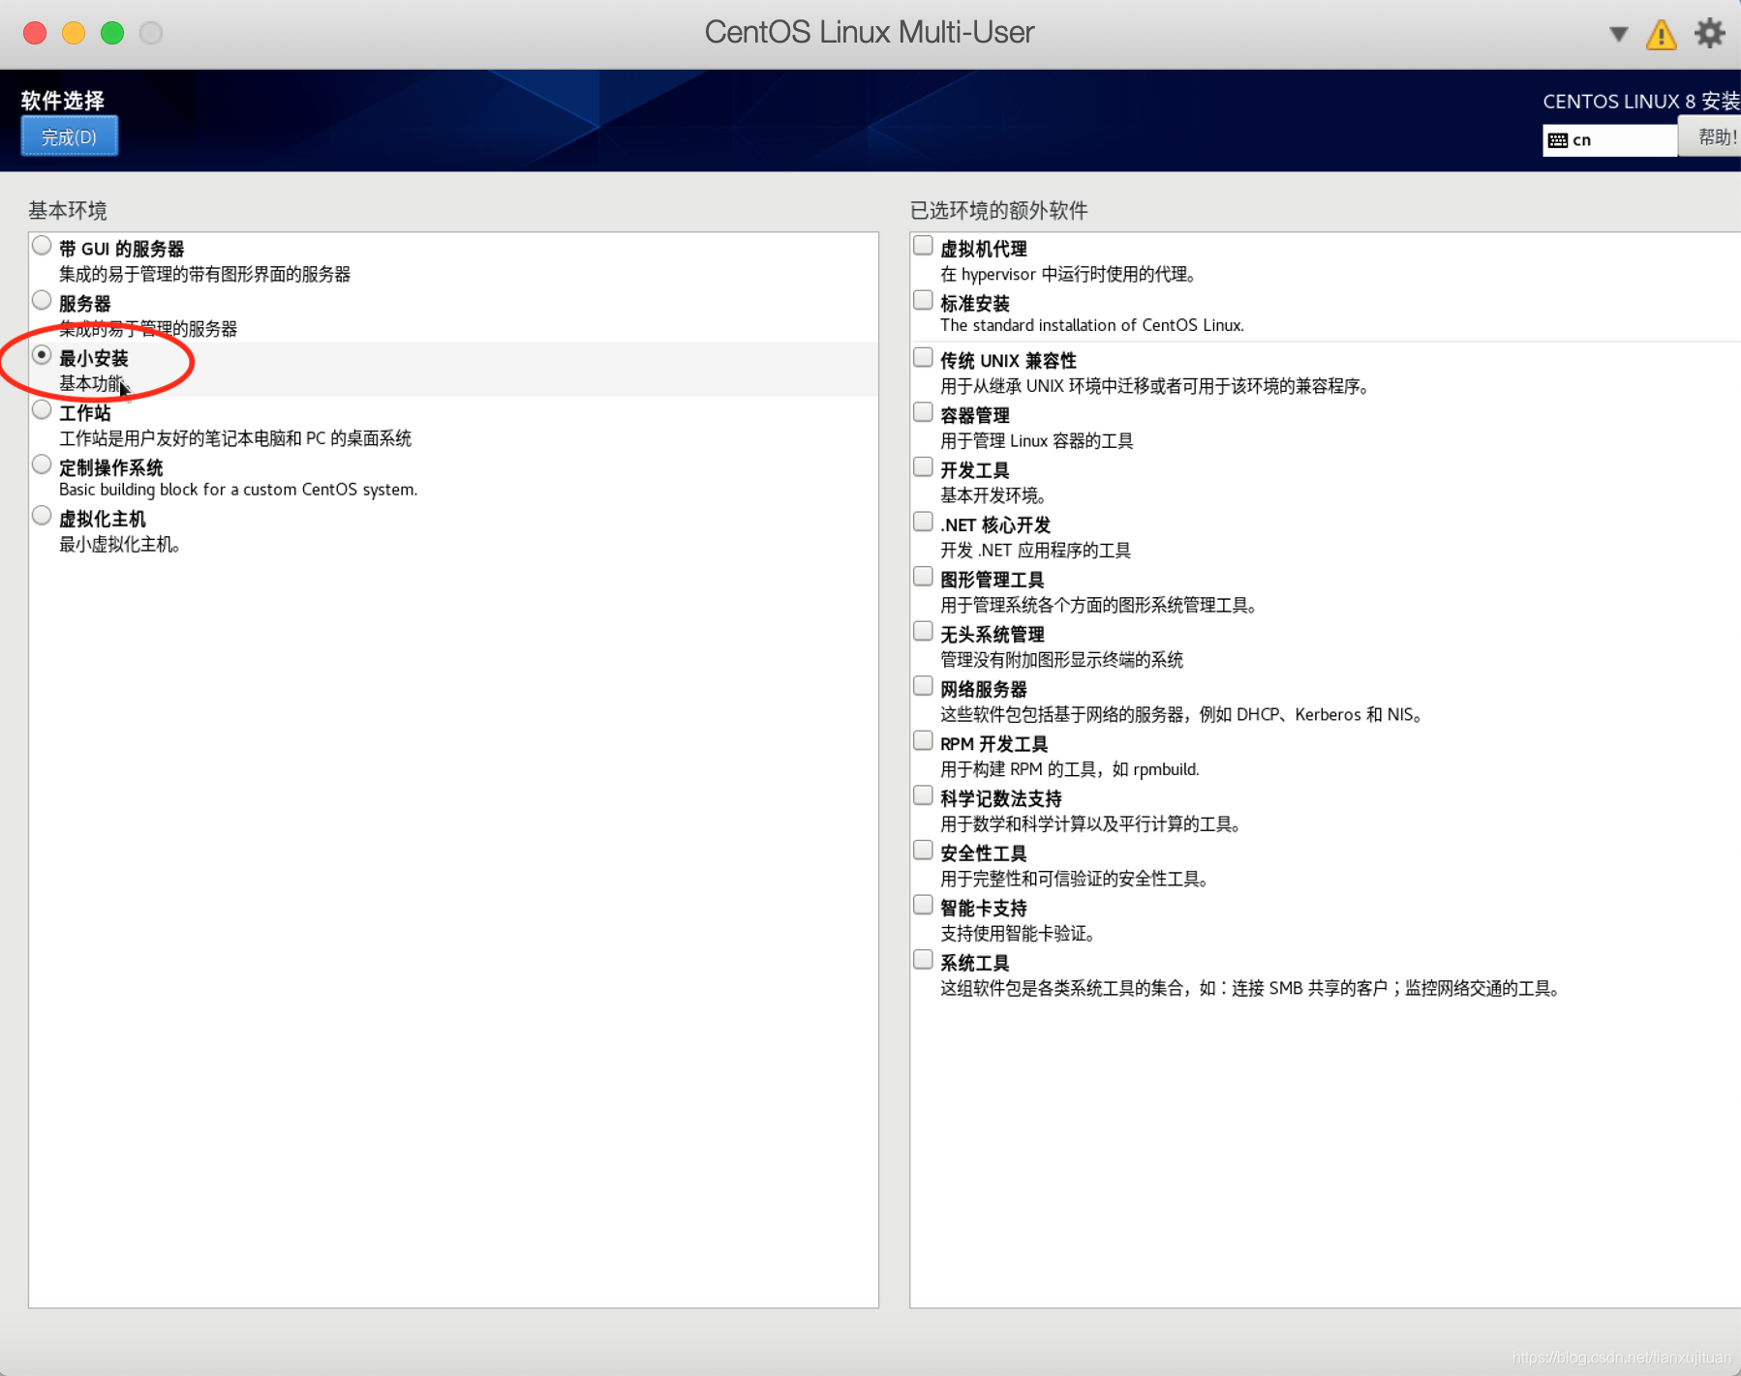Click The standard installation of CentOS Linux text
The image size is (1741, 1376).
1092,325
